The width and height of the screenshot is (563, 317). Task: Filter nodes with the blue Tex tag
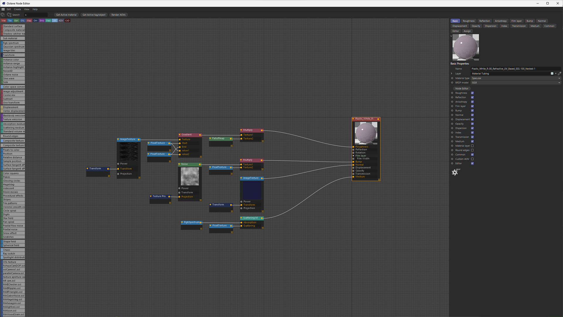coord(10,21)
